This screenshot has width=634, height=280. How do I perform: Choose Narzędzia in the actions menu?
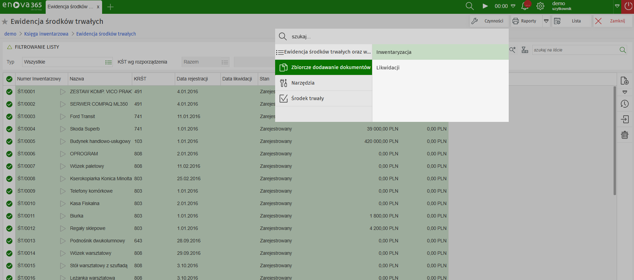pos(303,83)
